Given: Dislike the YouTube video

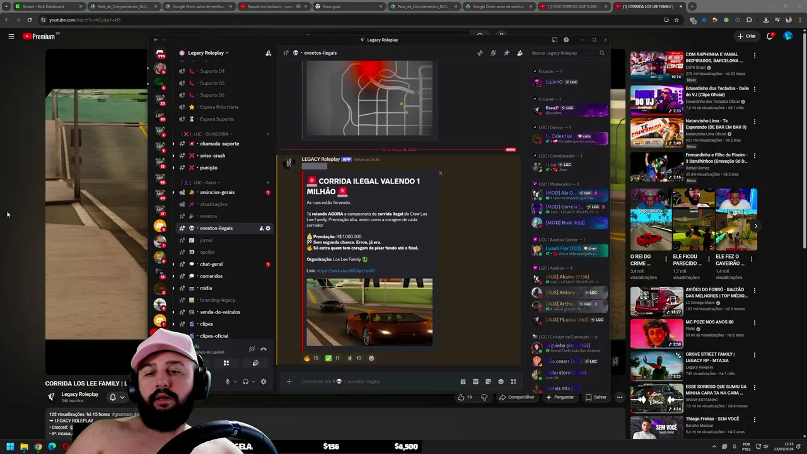Looking at the screenshot, I should point(484,397).
